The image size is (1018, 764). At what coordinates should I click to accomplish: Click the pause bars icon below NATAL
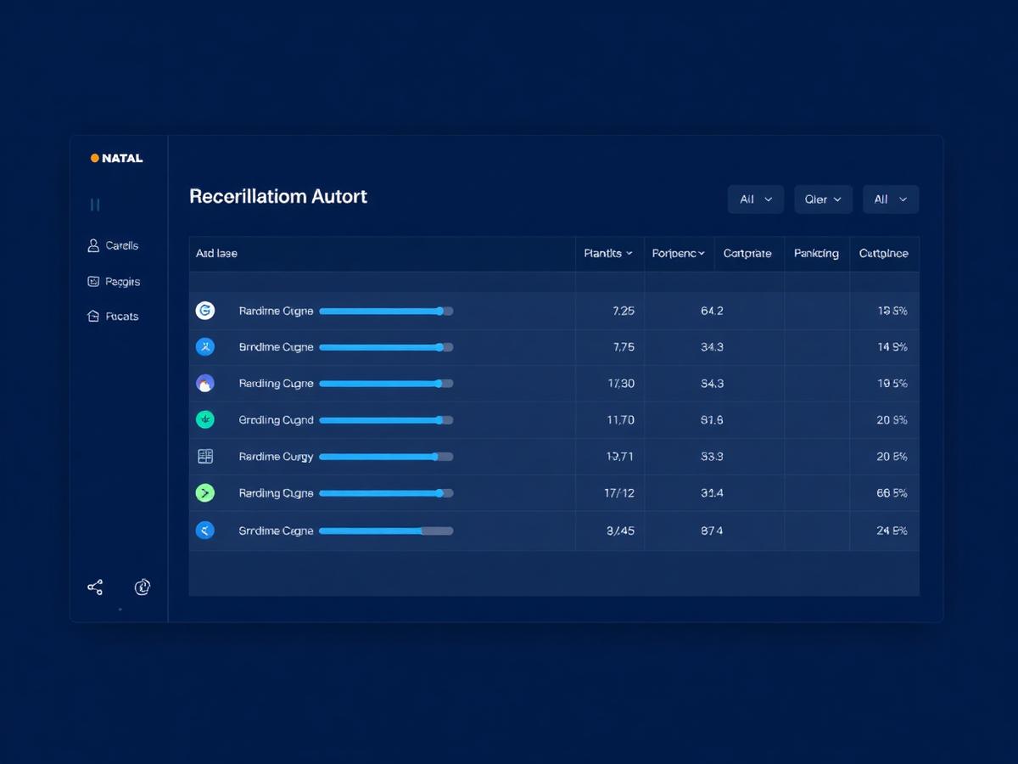[x=95, y=205]
